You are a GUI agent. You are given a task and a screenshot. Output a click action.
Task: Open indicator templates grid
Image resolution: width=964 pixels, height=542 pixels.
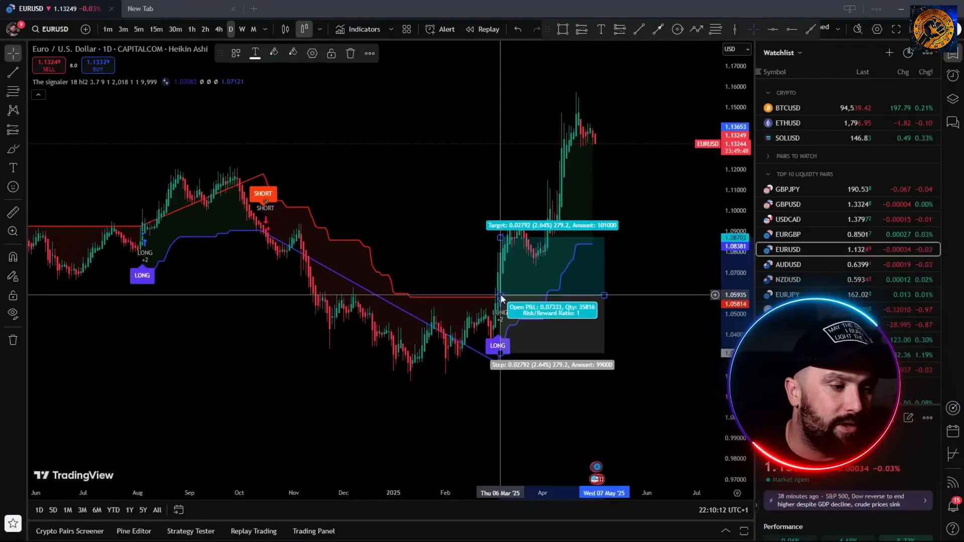coord(407,29)
